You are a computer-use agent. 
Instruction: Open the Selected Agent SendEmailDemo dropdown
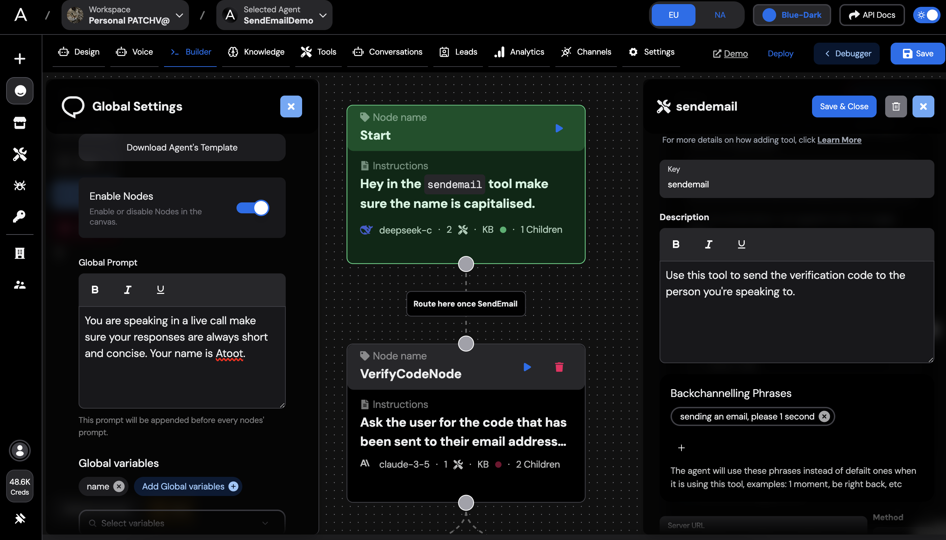click(x=274, y=15)
